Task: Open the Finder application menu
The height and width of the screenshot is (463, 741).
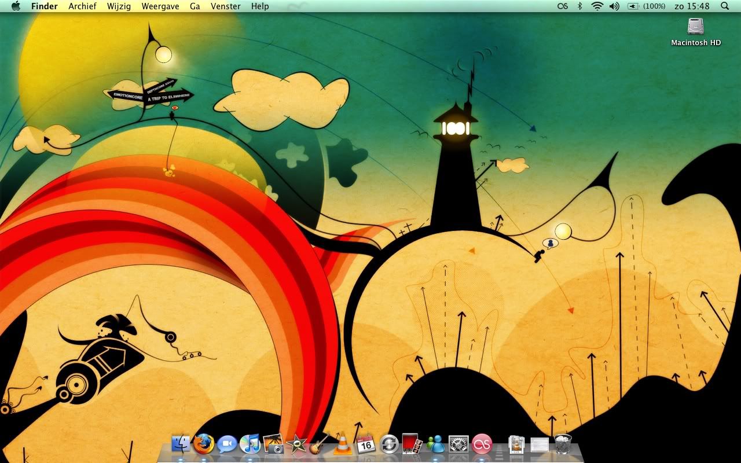Action: (45, 6)
